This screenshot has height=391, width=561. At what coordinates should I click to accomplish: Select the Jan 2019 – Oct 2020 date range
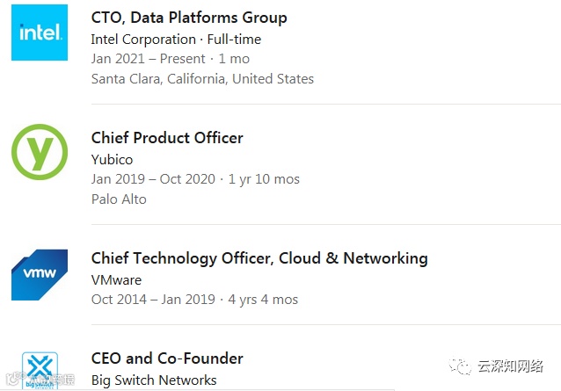coord(153,179)
